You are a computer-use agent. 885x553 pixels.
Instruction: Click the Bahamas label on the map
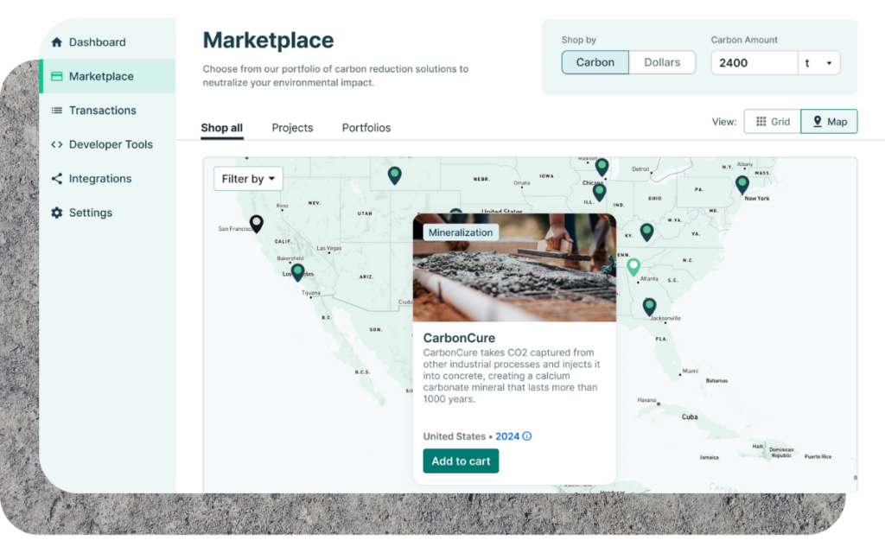click(716, 381)
